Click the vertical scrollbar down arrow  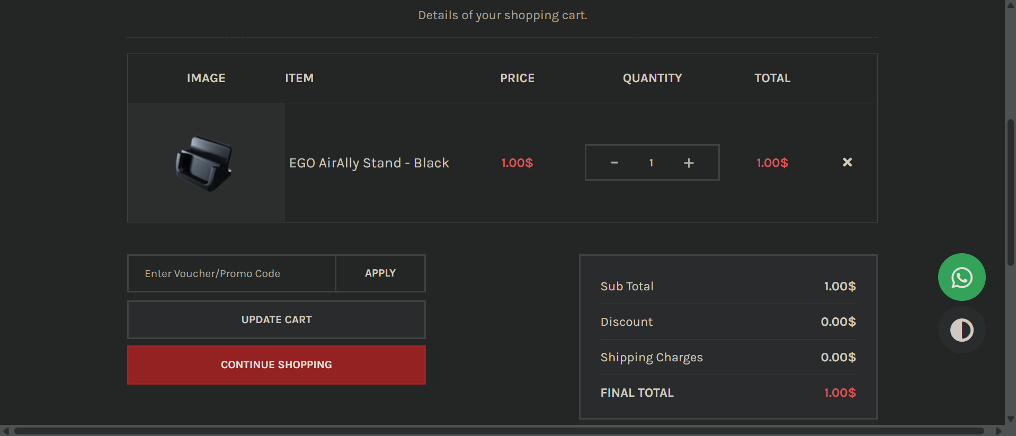coord(1011,420)
